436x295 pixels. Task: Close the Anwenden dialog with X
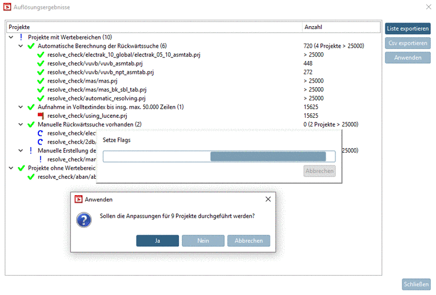(x=268, y=199)
